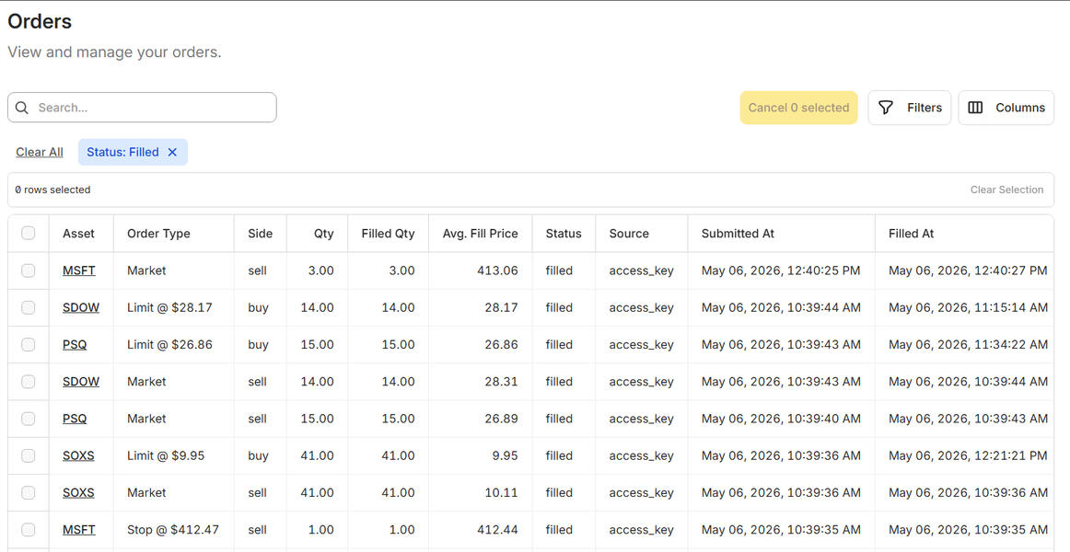This screenshot has height=552, width=1070.
Task: Click the columns layout icon
Action: click(975, 108)
